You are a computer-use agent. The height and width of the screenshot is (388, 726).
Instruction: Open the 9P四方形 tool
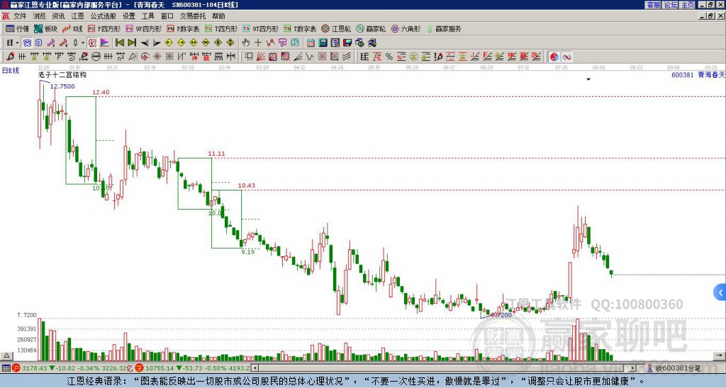[x=143, y=28]
